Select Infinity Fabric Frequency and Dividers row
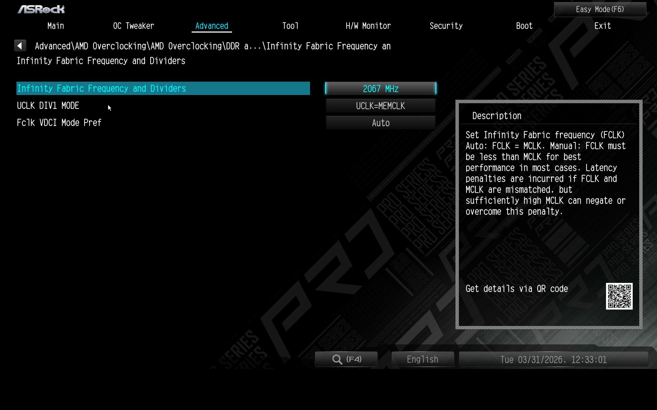Image resolution: width=657 pixels, height=410 pixels. tap(163, 88)
